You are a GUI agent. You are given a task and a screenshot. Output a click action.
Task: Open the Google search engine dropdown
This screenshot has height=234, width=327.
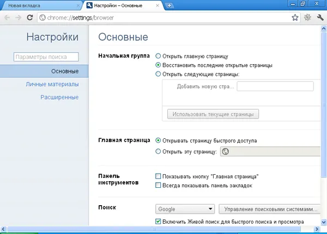pyautogui.click(x=185, y=209)
